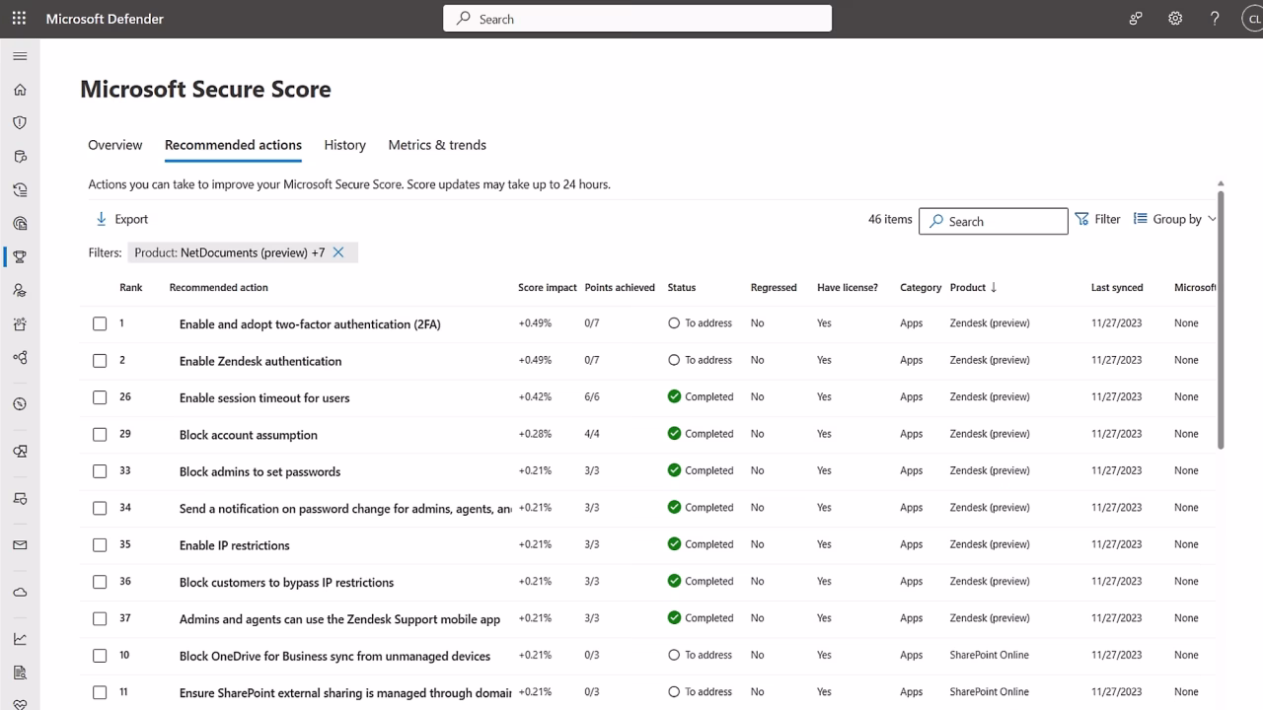The image size is (1263, 710).
Task: Export the recommended actions list
Action: [121, 219]
